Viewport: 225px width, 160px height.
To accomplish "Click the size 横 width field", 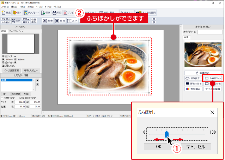I will (20, 102).
